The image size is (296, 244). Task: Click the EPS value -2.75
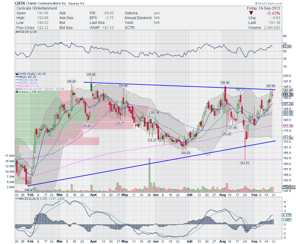pyautogui.click(x=109, y=18)
